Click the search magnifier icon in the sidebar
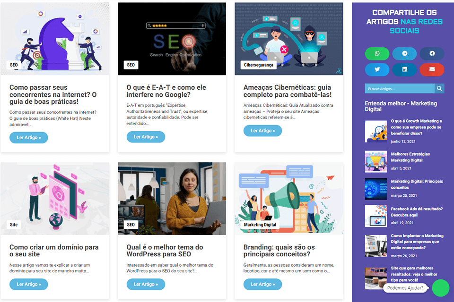This screenshot has width=454, height=302. pos(439,88)
